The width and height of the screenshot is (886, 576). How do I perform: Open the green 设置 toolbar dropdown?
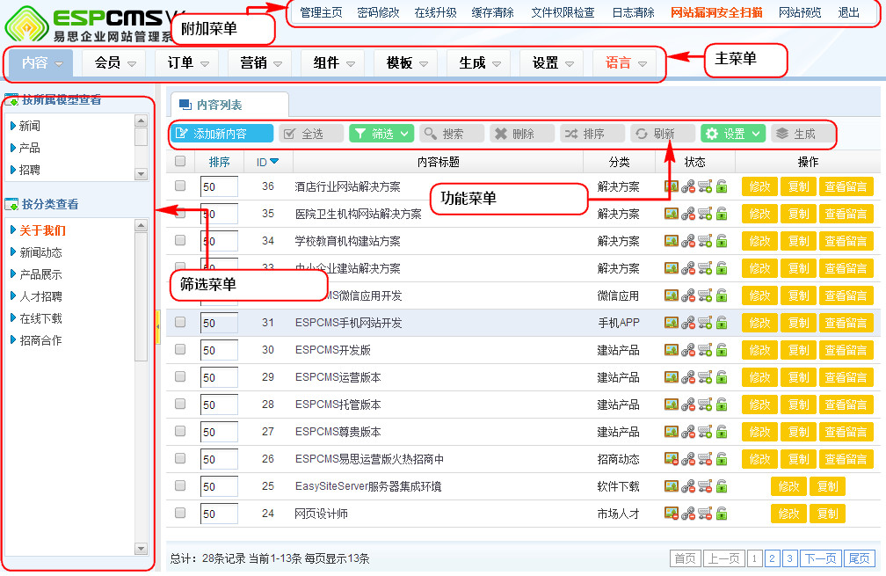pyautogui.click(x=733, y=134)
